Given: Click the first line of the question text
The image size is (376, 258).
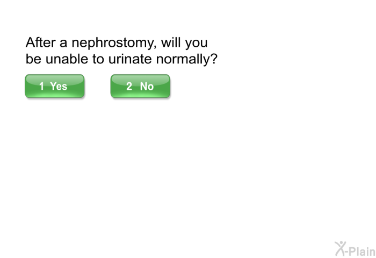Looking at the screenshot, I should point(117,43).
